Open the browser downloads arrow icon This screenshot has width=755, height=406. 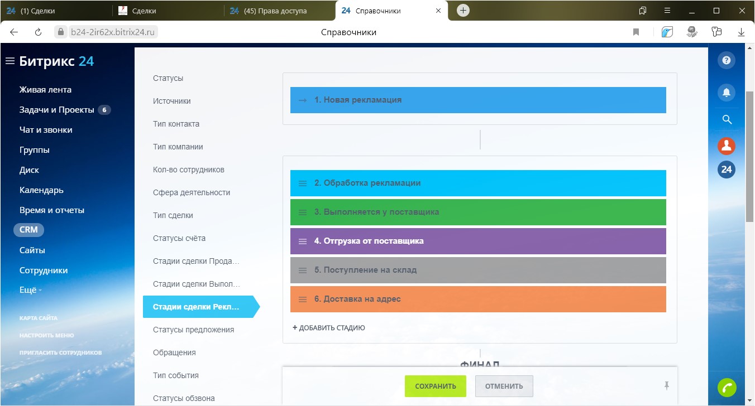pos(742,32)
